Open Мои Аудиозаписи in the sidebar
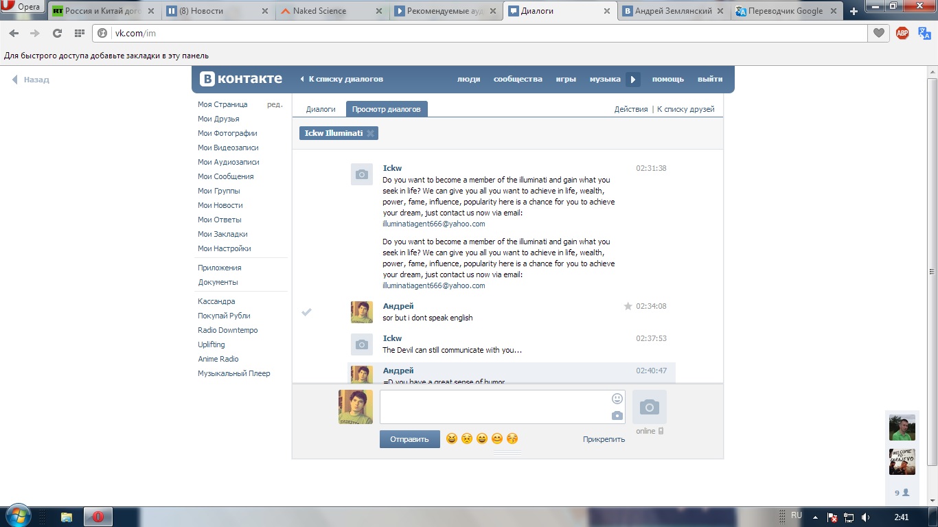 point(229,162)
